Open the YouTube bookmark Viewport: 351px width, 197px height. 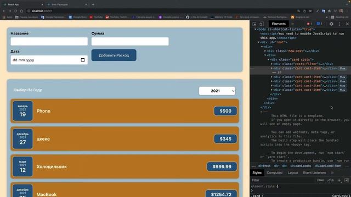[96, 17]
